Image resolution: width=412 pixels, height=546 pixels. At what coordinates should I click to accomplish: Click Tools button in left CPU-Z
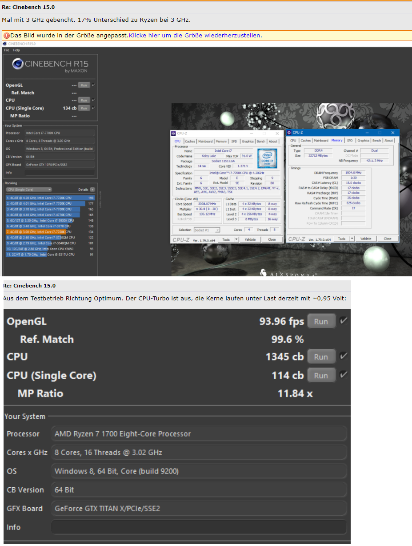(226, 239)
